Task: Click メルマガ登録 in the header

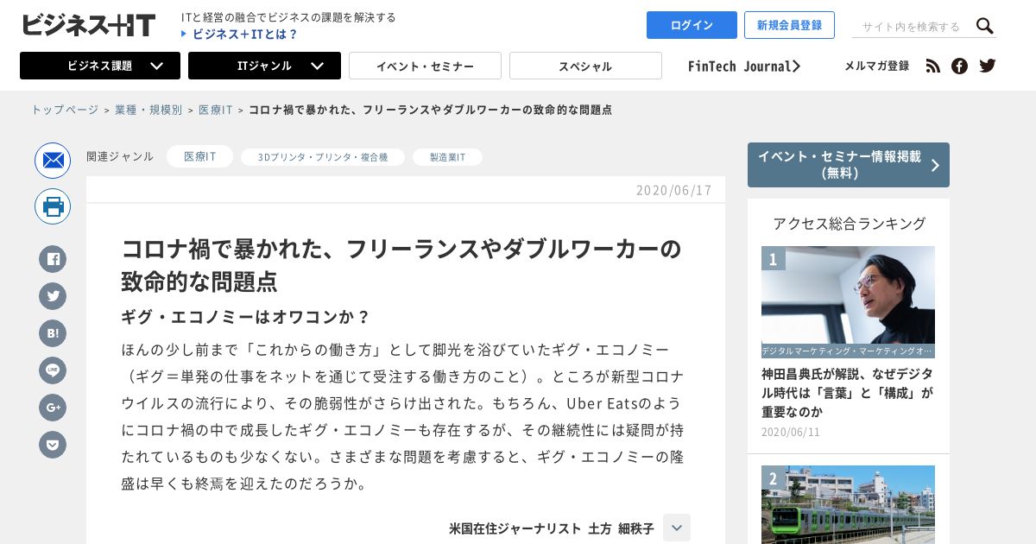Action: coord(876,66)
